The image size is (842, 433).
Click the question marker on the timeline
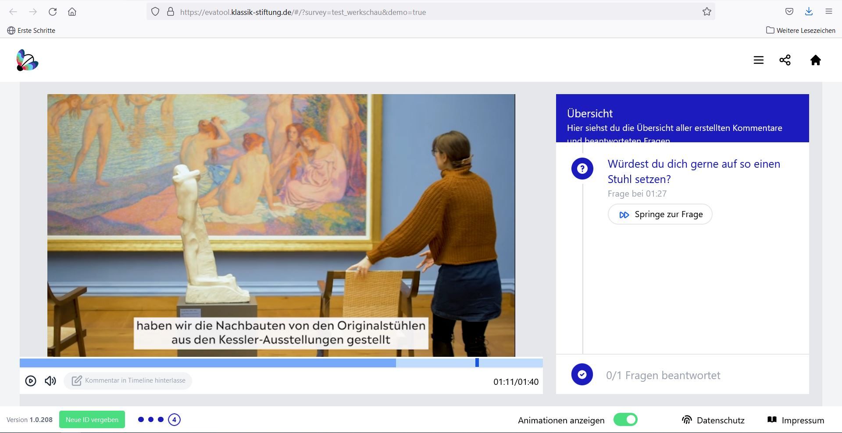click(x=477, y=363)
